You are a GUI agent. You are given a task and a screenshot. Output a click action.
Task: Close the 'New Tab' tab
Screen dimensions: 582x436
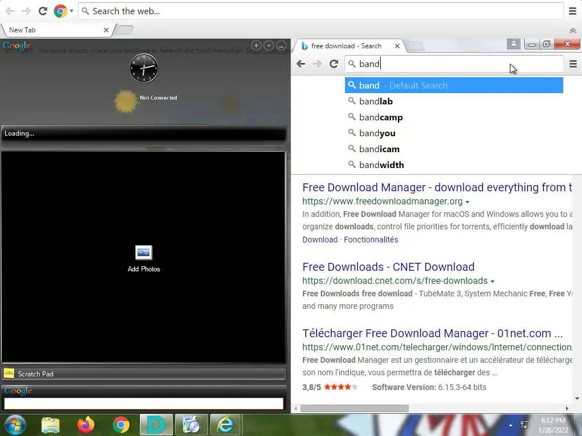click(106, 30)
